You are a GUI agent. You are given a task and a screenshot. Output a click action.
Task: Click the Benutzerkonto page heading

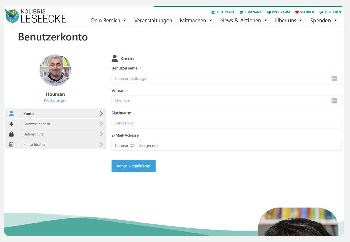click(53, 37)
